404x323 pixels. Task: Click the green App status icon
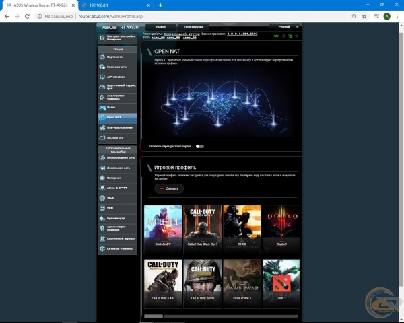pyautogui.click(x=276, y=36)
